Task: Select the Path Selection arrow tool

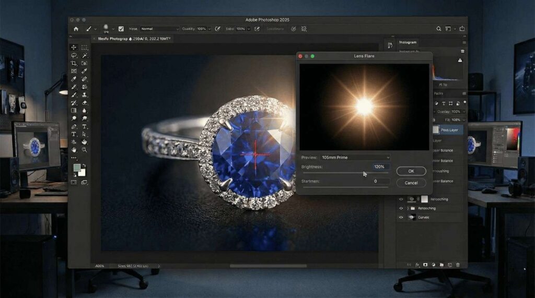Action: (x=84, y=134)
